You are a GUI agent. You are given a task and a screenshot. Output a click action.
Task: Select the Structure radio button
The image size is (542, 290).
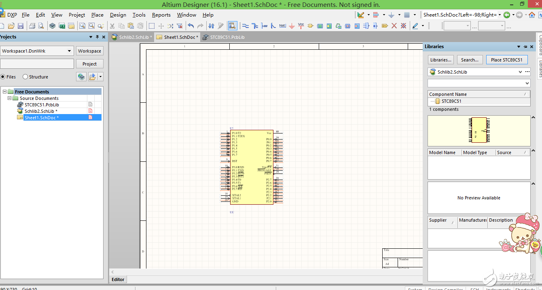point(25,77)
